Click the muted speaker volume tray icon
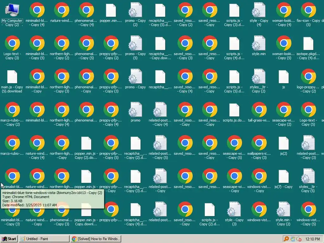The height and width of the screenshot is (243, 324). (x=299, y=239)
